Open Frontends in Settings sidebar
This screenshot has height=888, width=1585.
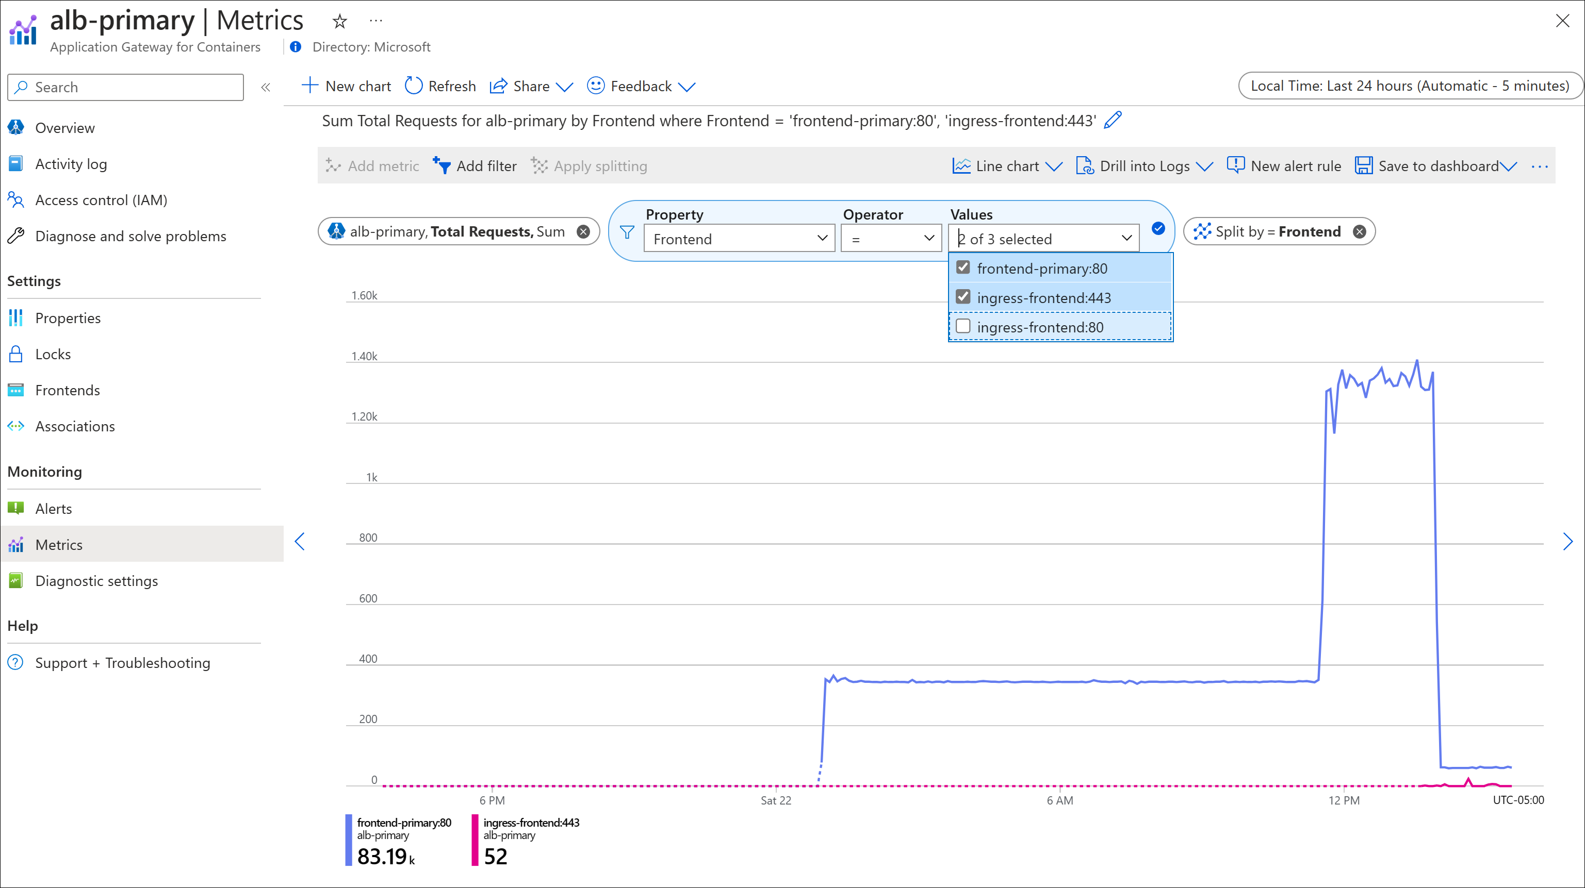click(x=68, y=389)
